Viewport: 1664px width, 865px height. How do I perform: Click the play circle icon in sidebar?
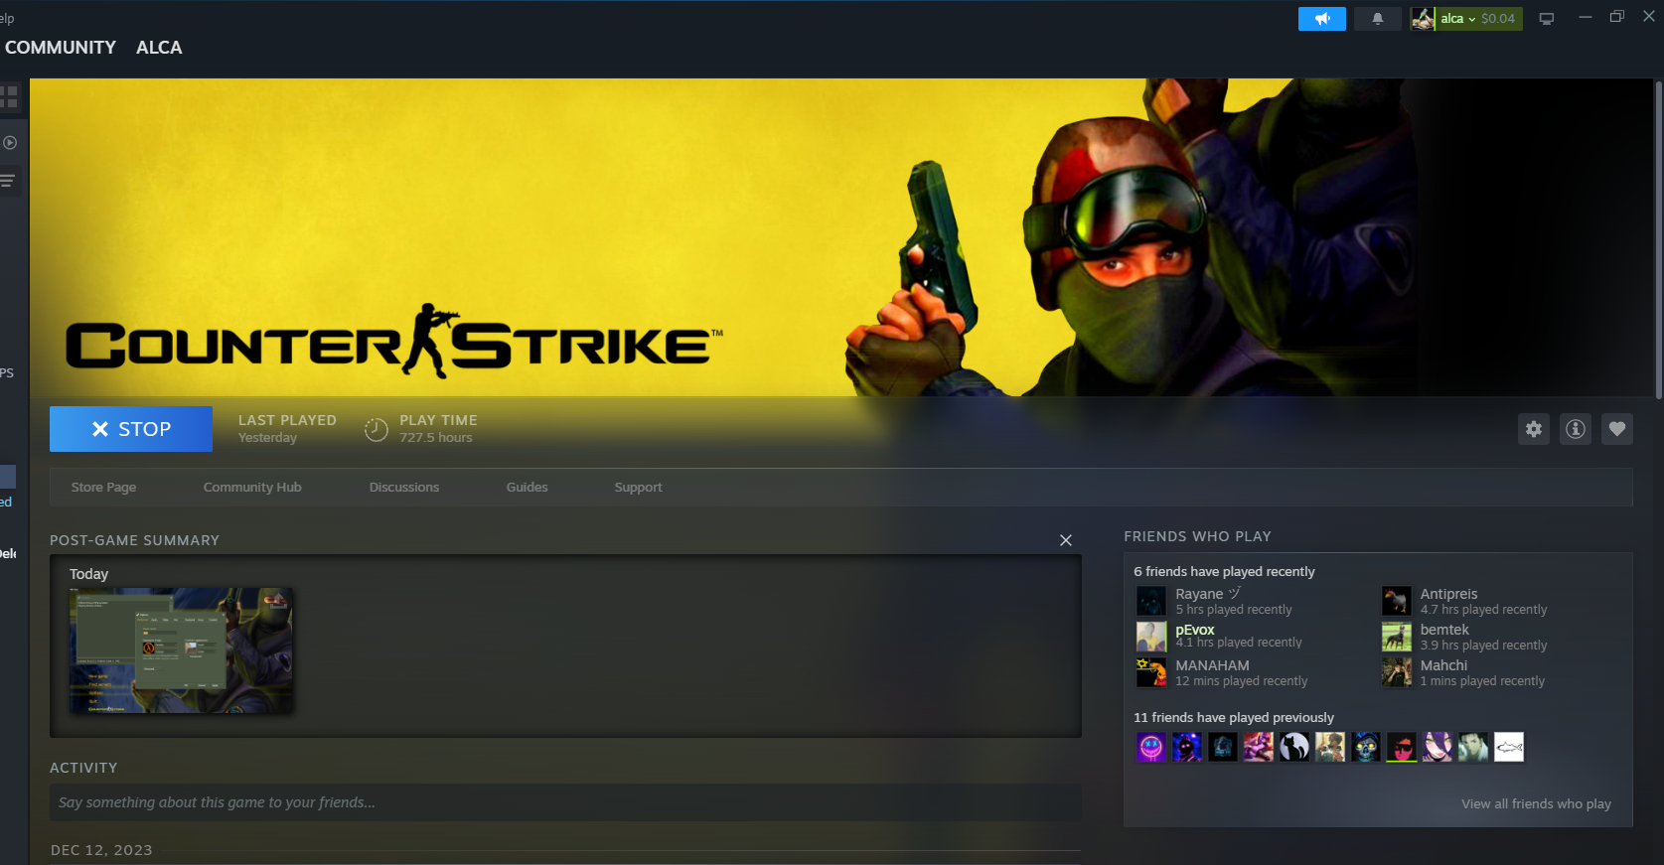10,143
